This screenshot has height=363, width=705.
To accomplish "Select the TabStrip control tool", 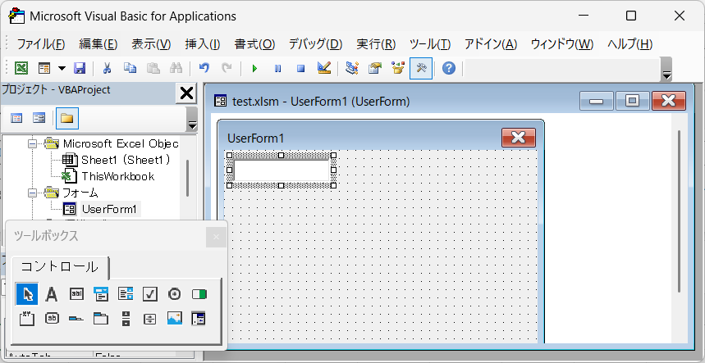I will [x=76, y=319].
